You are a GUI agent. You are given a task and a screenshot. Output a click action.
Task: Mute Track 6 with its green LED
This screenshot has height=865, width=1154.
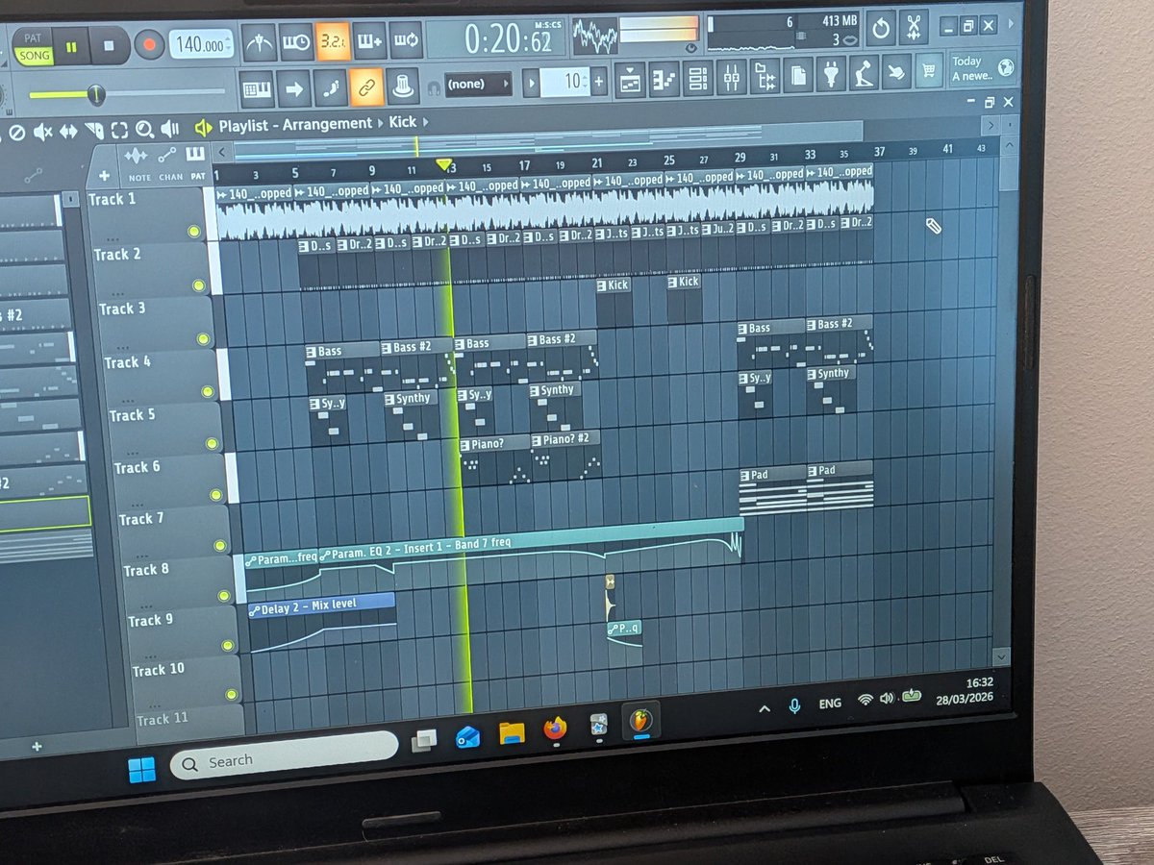[x=217, y=496]
